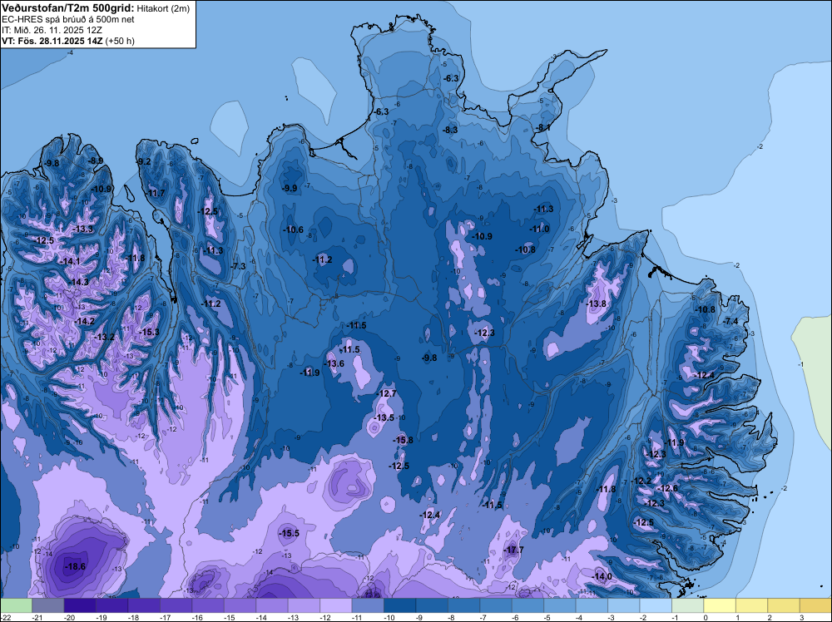
Task: Click the legend swatch labeled -1
Action: pyautogui.click(x=688, y=605)
